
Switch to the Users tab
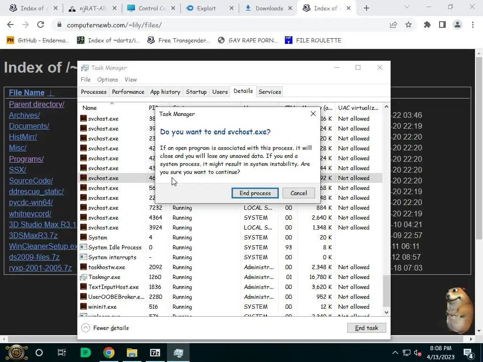click(x=220, y=92)
